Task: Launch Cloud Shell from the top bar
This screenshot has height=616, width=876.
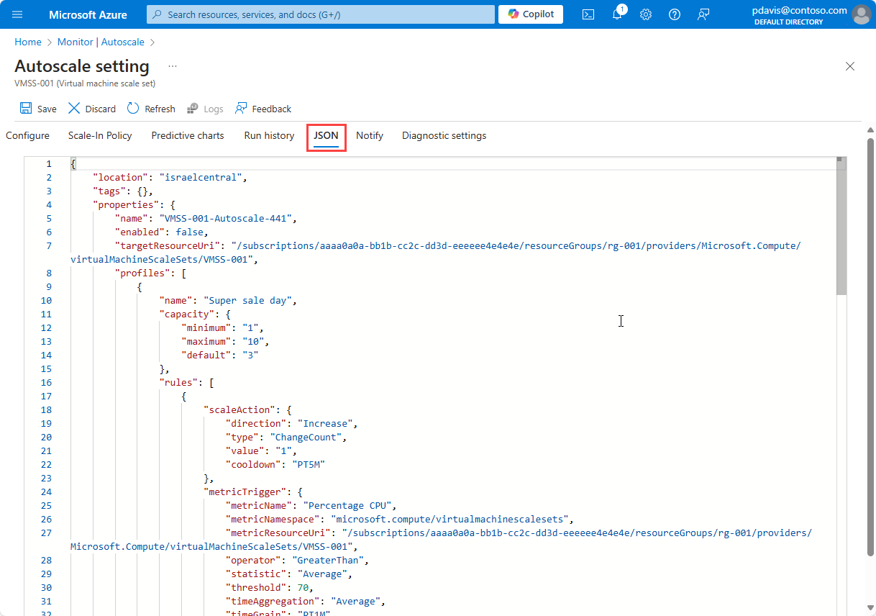Action: 588,14
